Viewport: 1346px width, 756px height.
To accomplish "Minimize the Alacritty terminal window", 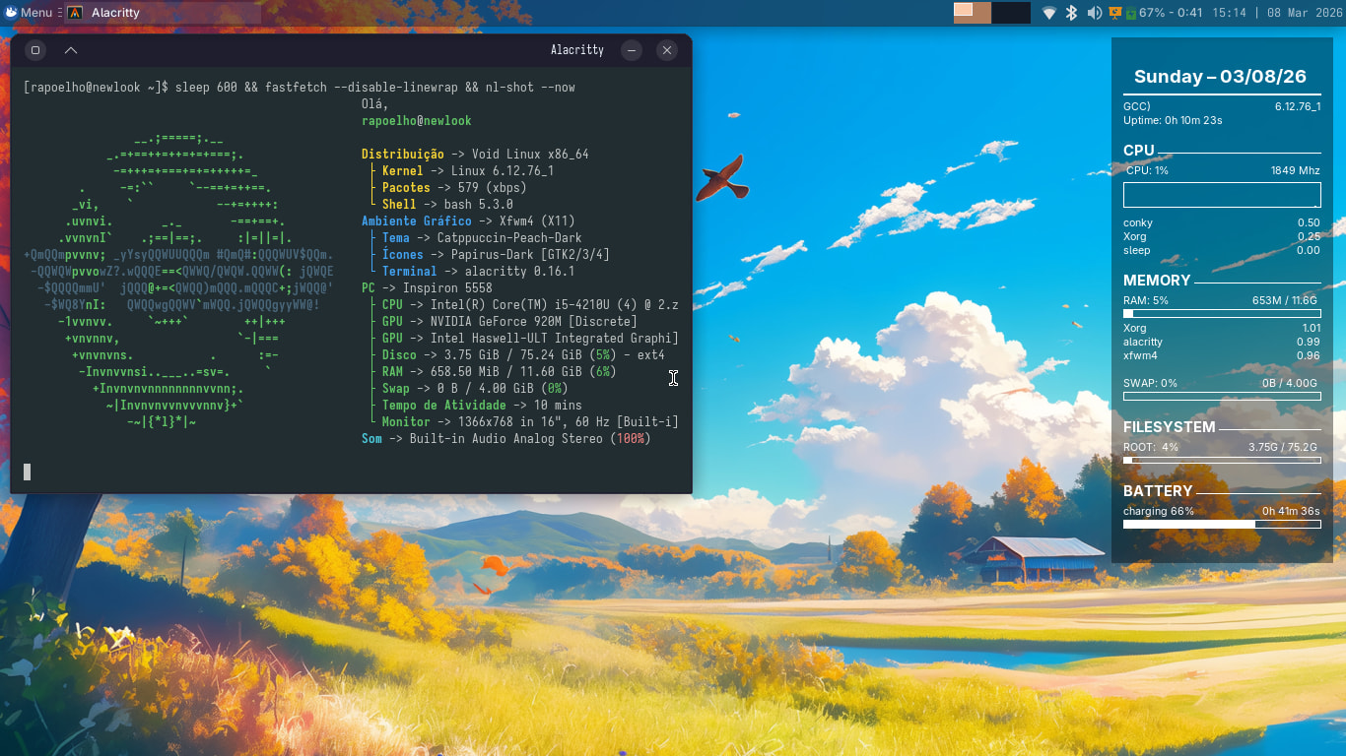I will 632,50.
